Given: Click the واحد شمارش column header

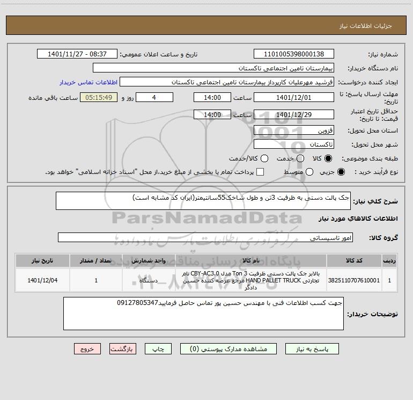Looking at the screenshot, I should [x=149, y=260].
